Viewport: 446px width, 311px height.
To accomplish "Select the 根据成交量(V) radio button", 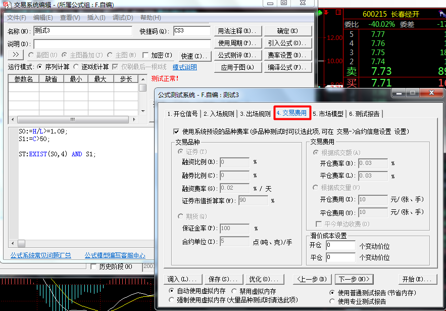I will click(316, 188).
